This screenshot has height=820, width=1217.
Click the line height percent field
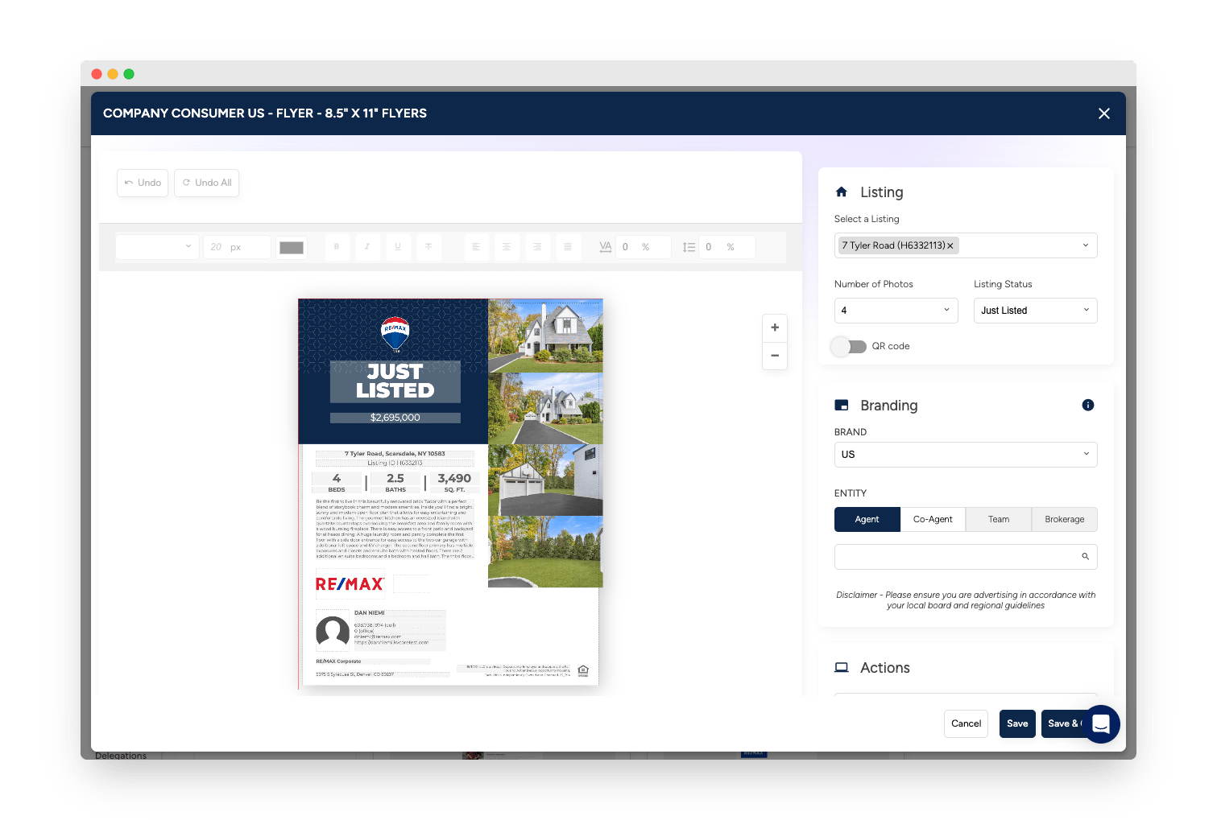[x=728, y=247]
